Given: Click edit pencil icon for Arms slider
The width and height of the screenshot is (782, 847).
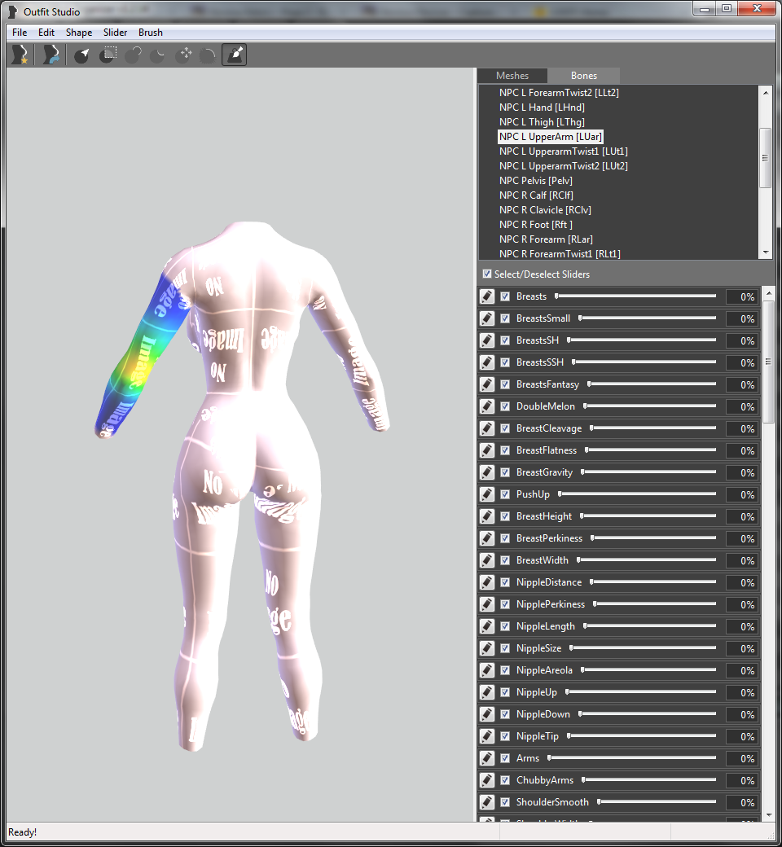Looking at the screenshot, I should pyautogui.click(x=487, y=758).
